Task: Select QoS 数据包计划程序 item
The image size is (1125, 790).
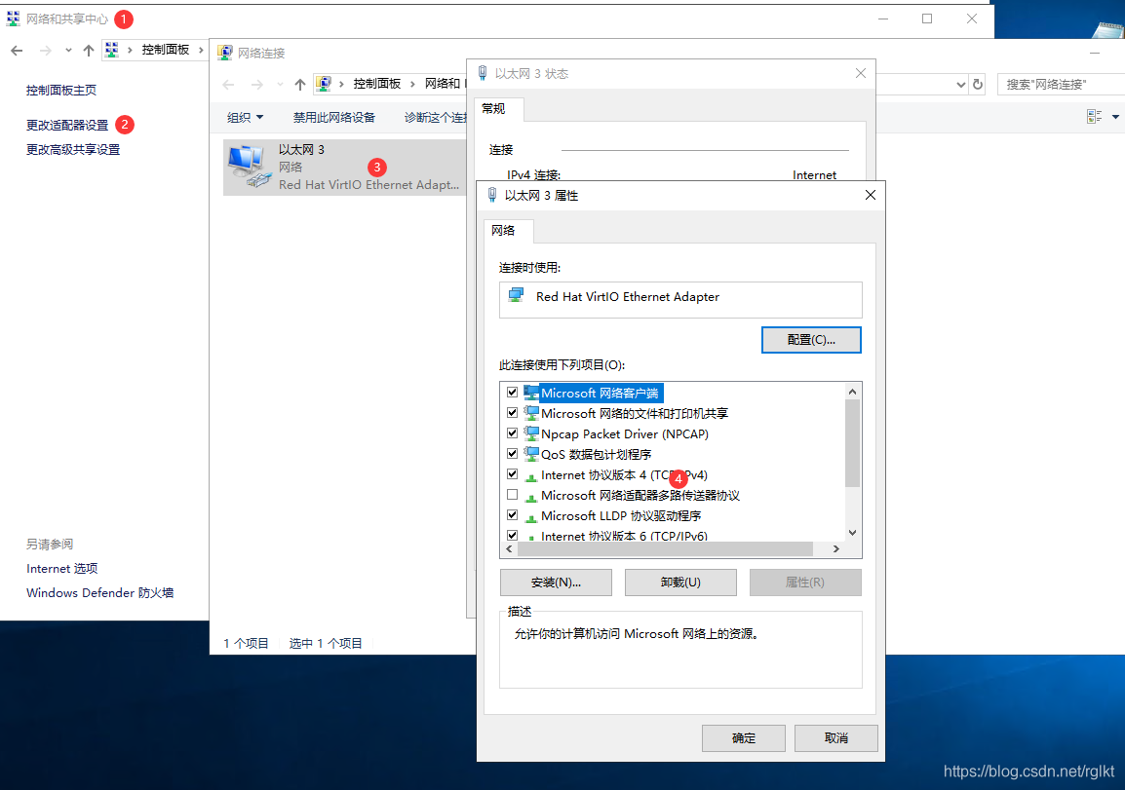Action: pyautogui.click(x=597, y=455)
